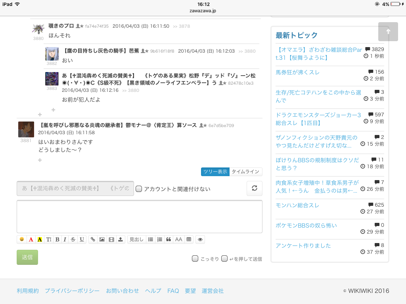Open the 見出し heading dropdown

137,239
